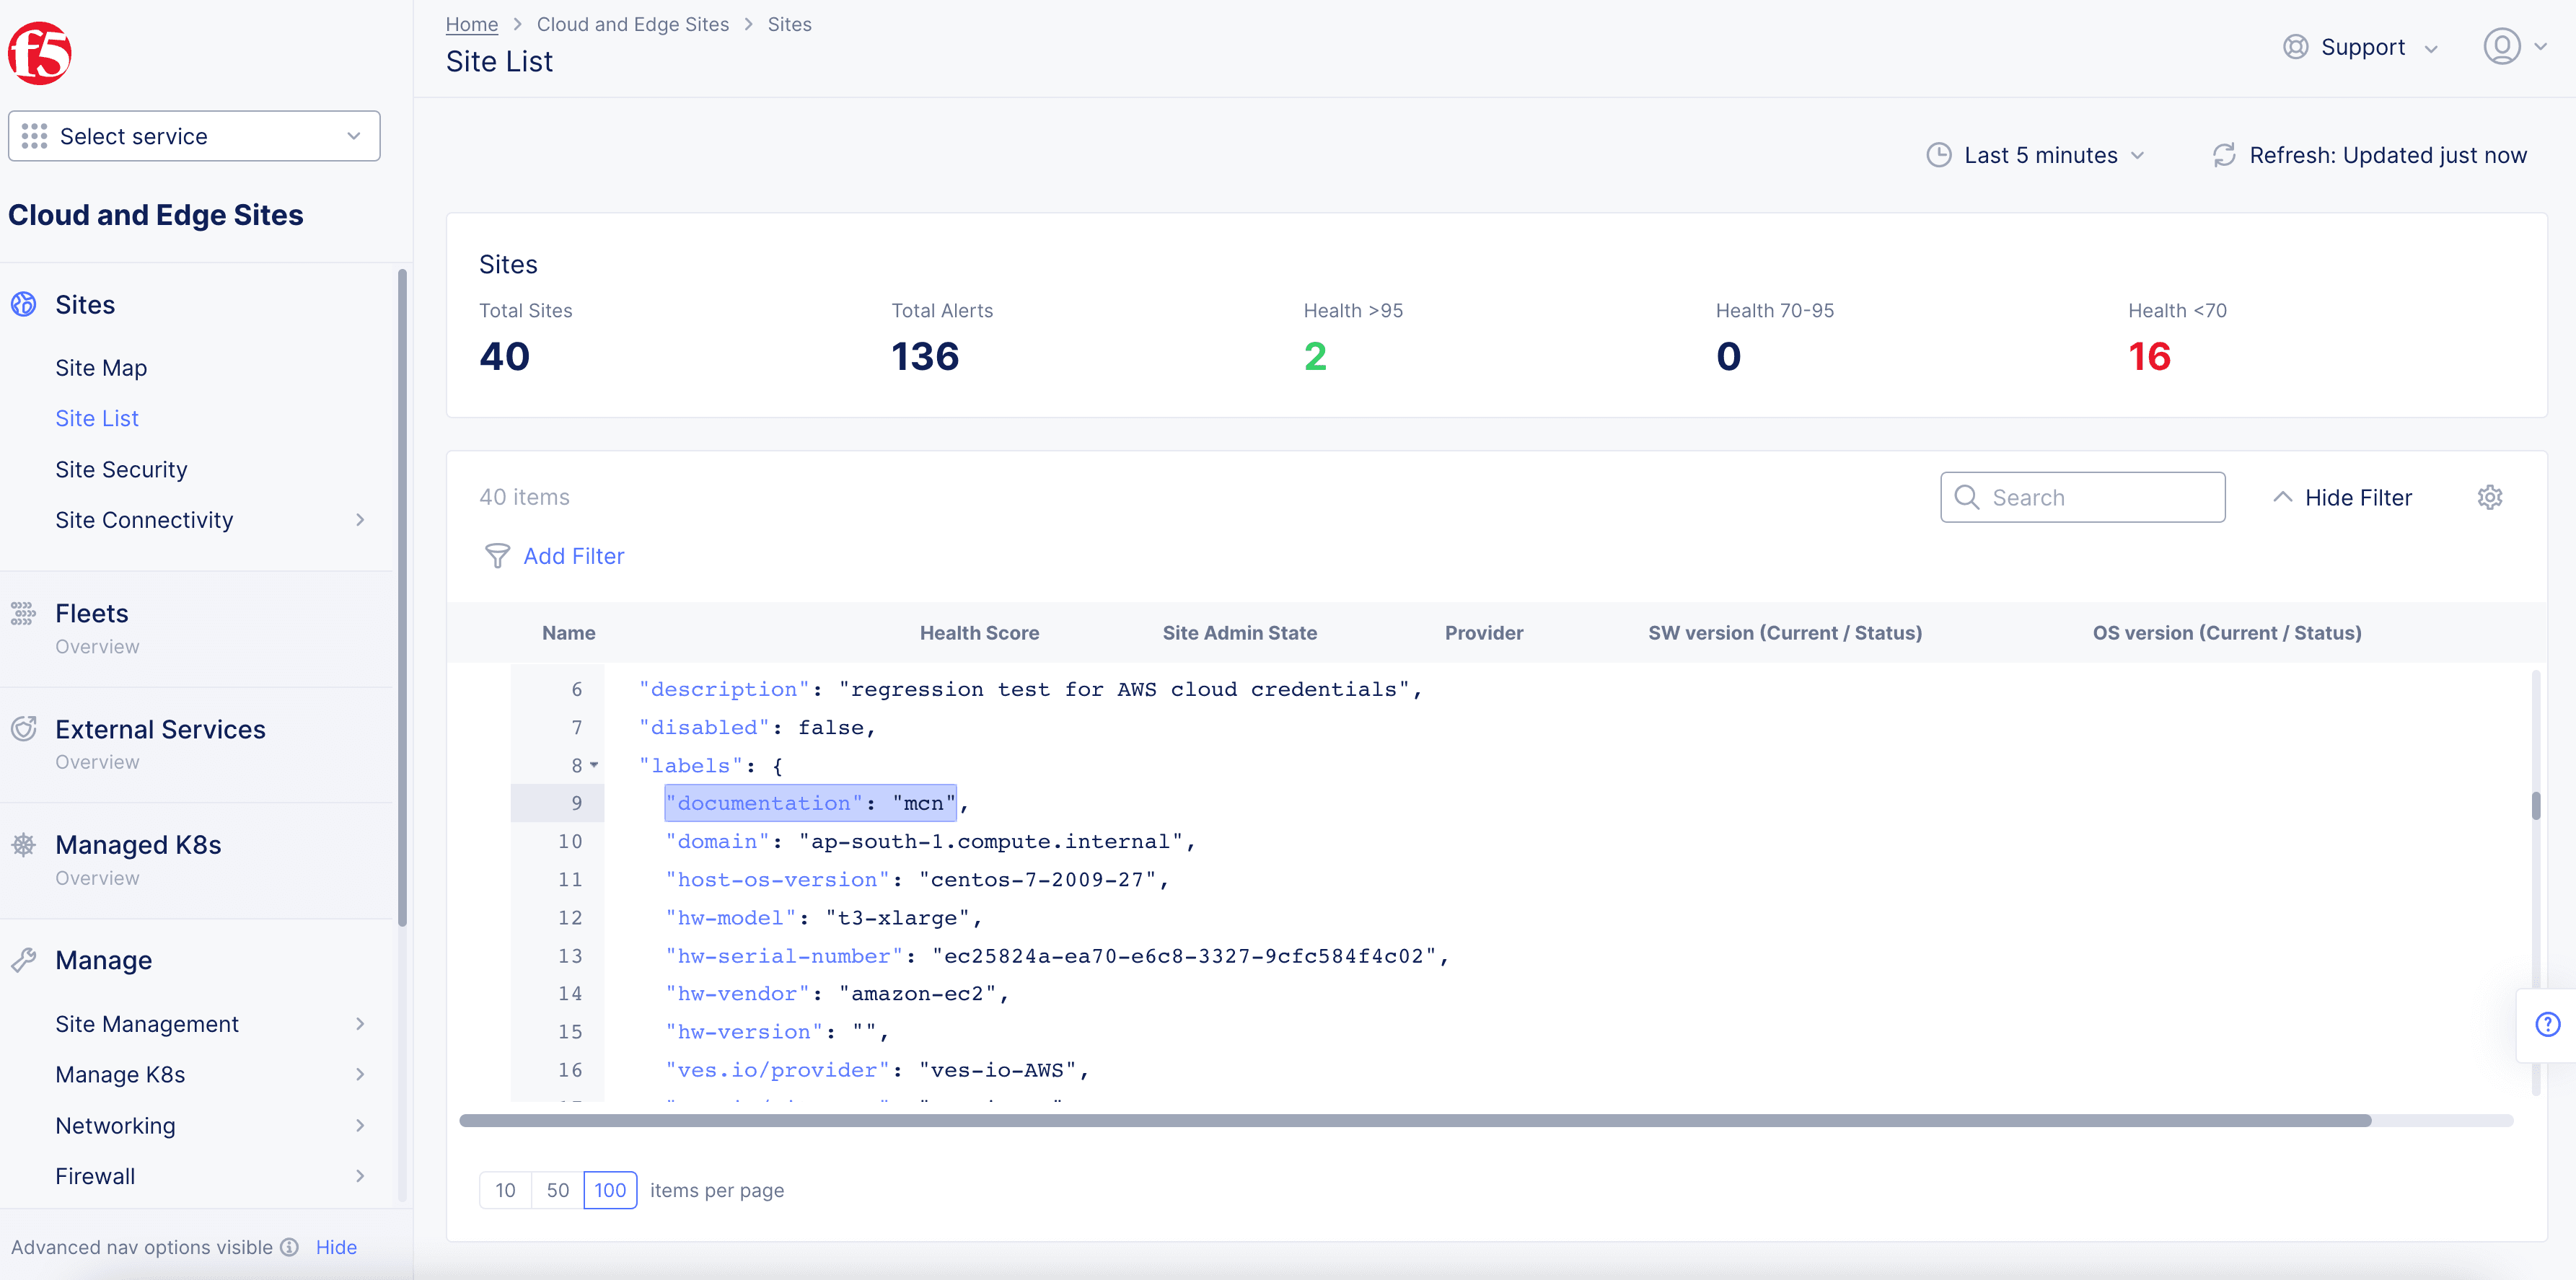Click info icon beside nav options
This screenshot has width=2576, height=1280.
289,1247
